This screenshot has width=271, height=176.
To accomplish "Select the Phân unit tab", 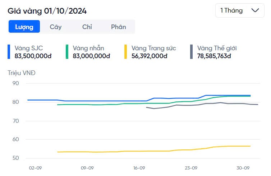I will [x=118, y=27].
